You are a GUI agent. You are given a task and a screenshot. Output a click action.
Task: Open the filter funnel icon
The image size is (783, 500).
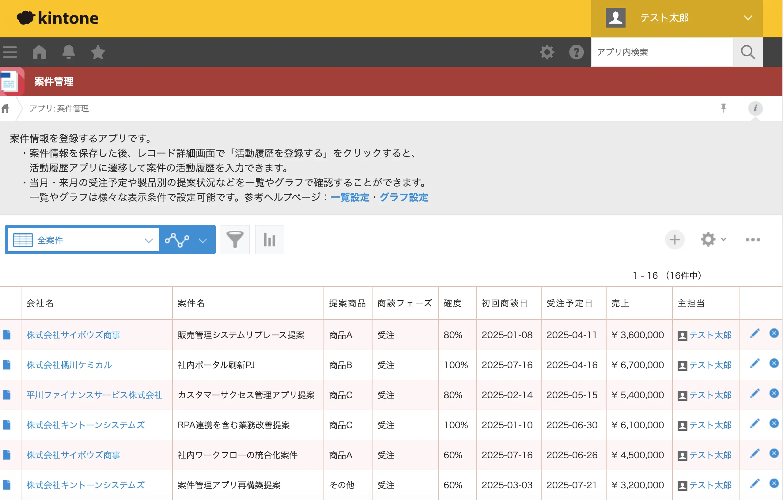click(x=235, y=240)
